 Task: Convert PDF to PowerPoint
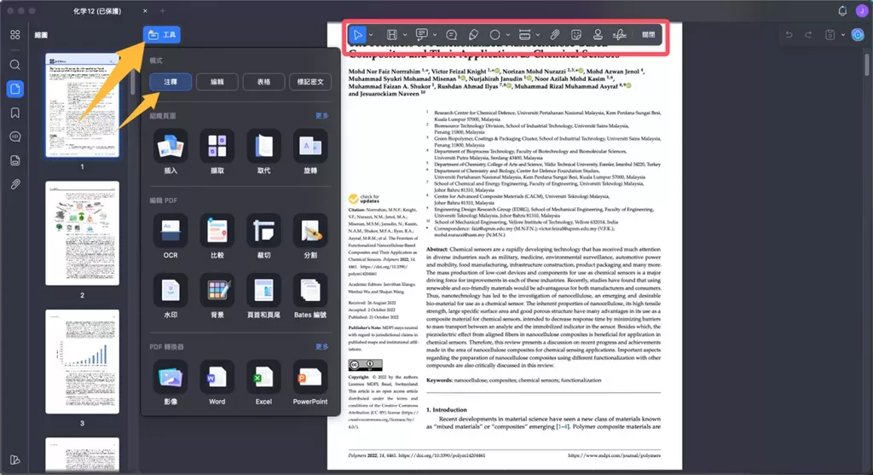coord(310,383)
